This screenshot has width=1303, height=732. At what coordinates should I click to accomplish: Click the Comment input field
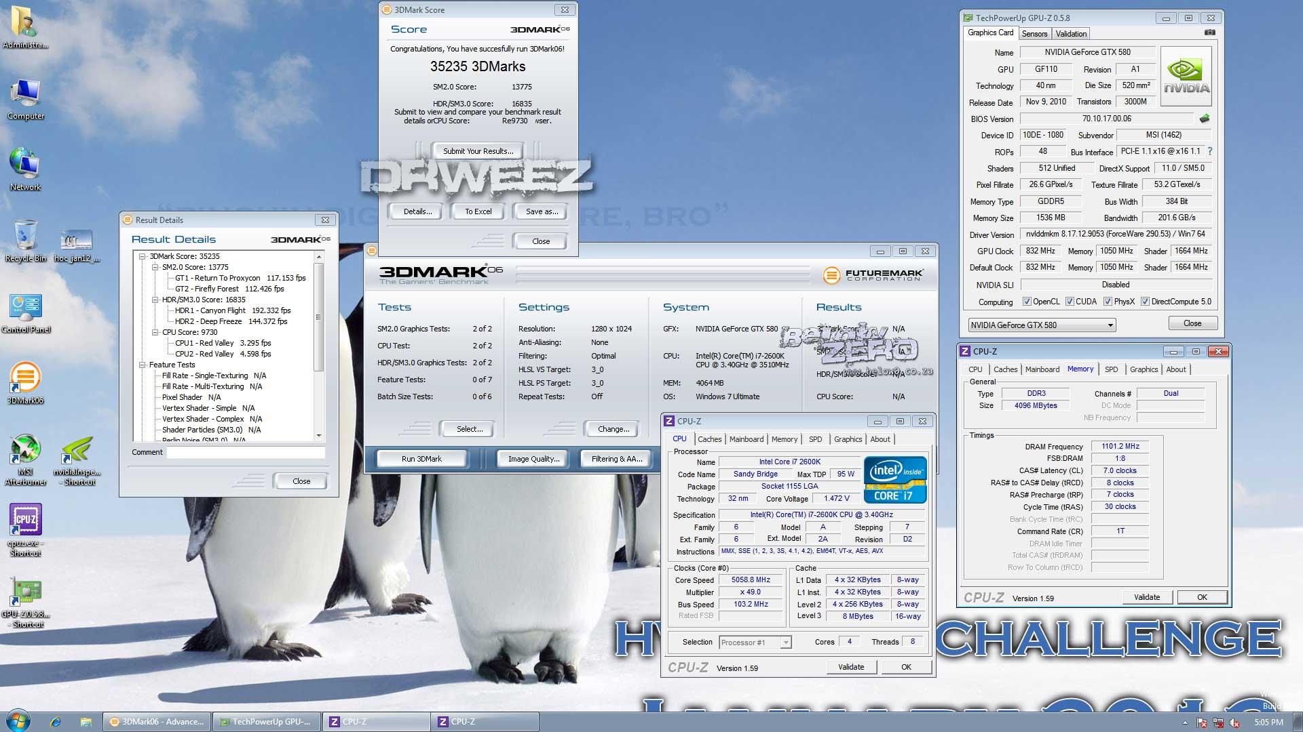(x=246, y=452)
